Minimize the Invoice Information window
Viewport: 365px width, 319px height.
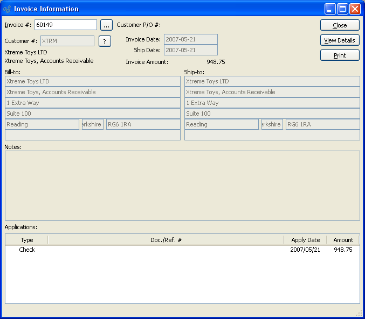click(330, 9)
